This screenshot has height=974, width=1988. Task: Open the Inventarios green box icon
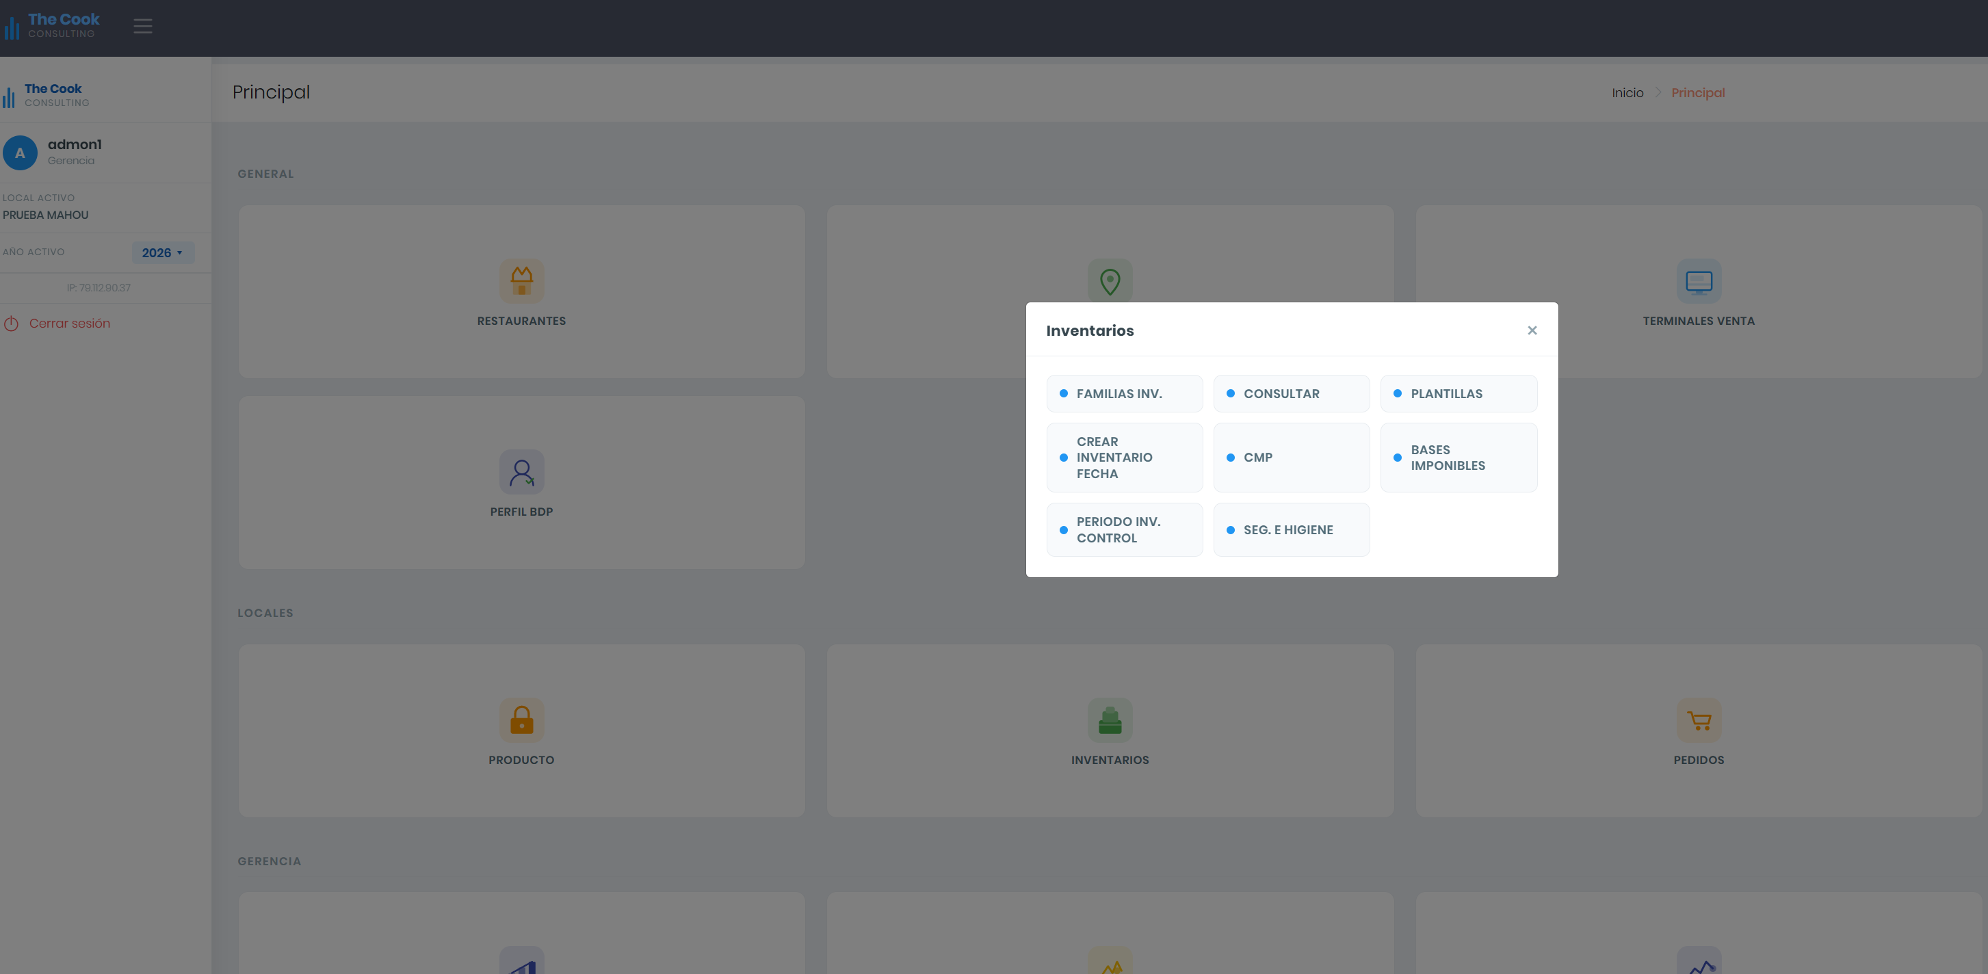(1110, 720)
